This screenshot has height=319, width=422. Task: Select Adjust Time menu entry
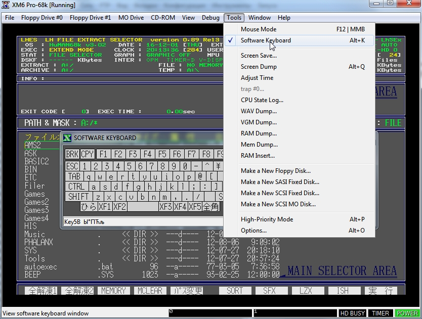(x=299, y=78)
